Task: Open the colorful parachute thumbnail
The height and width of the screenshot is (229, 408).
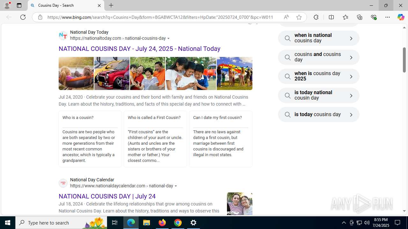Action: pyautogui.click(x=235, y=73)
